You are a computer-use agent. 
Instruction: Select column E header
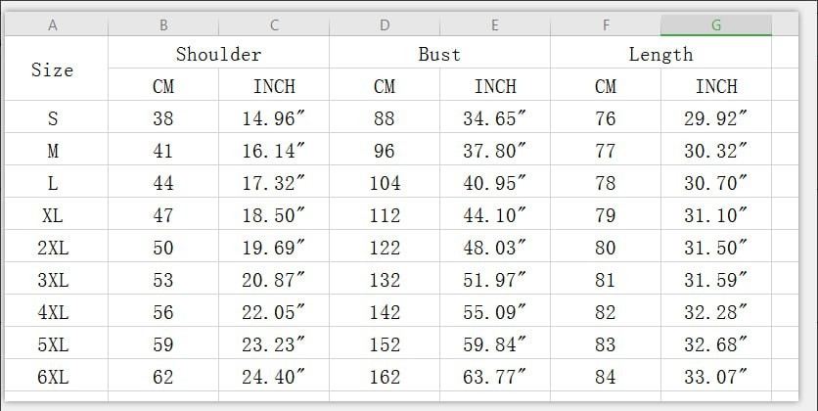tap(495, 25)
